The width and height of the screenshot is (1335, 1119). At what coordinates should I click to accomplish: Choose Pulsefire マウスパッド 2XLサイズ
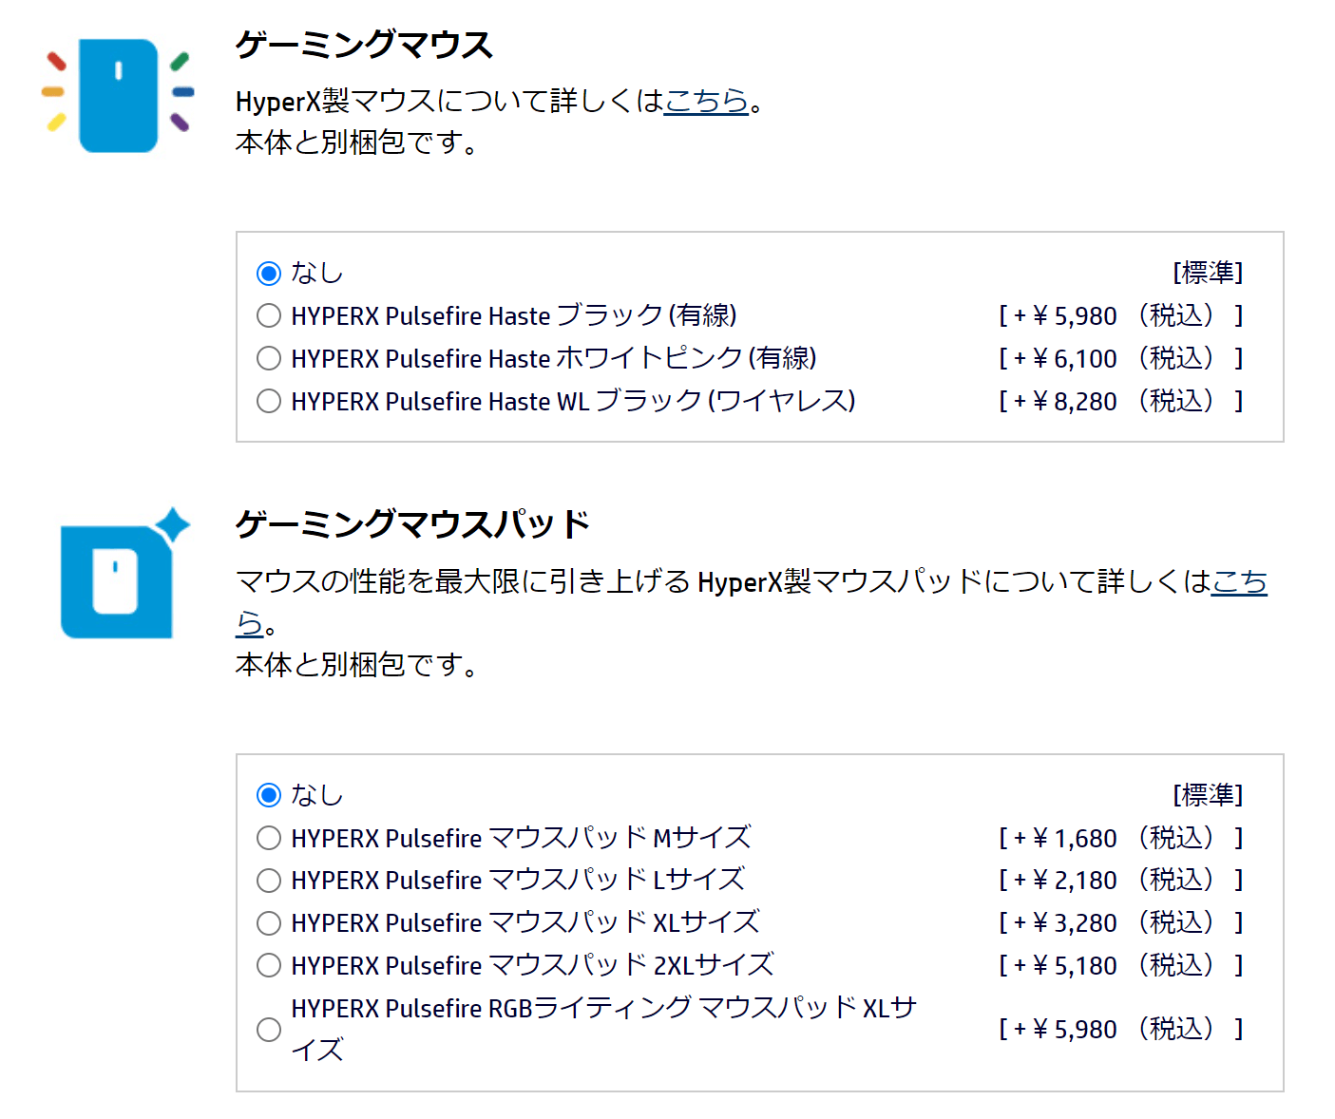coord(269,965)
